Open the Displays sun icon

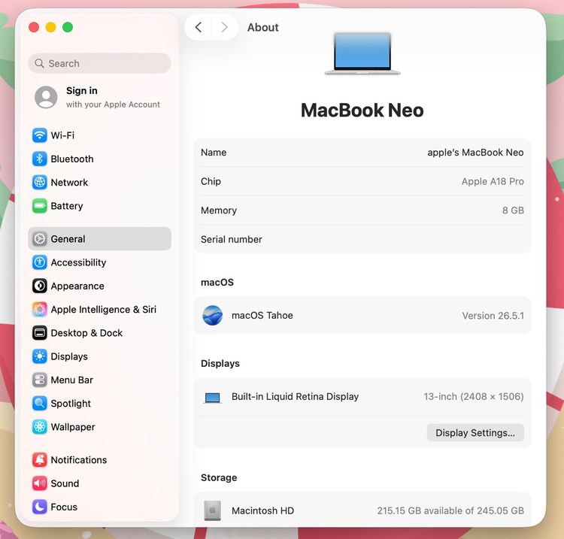click(40, 356)
